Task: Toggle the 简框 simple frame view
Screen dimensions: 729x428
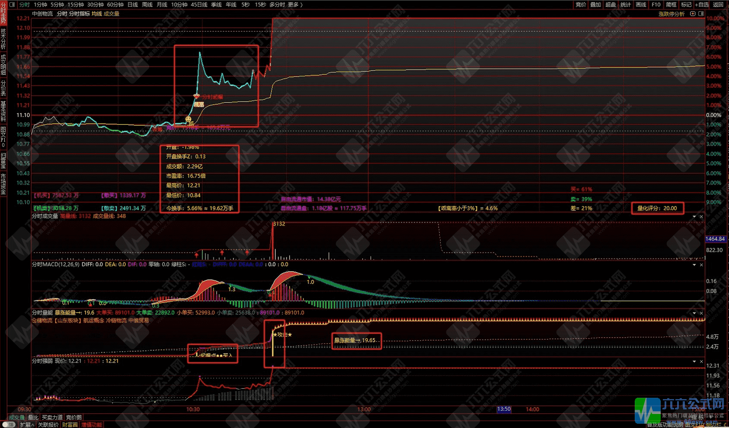Action: coord(671,4)
